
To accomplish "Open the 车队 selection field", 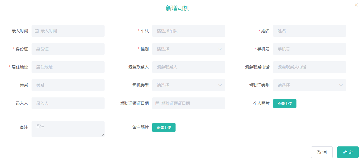I will [x=188, y=31].
